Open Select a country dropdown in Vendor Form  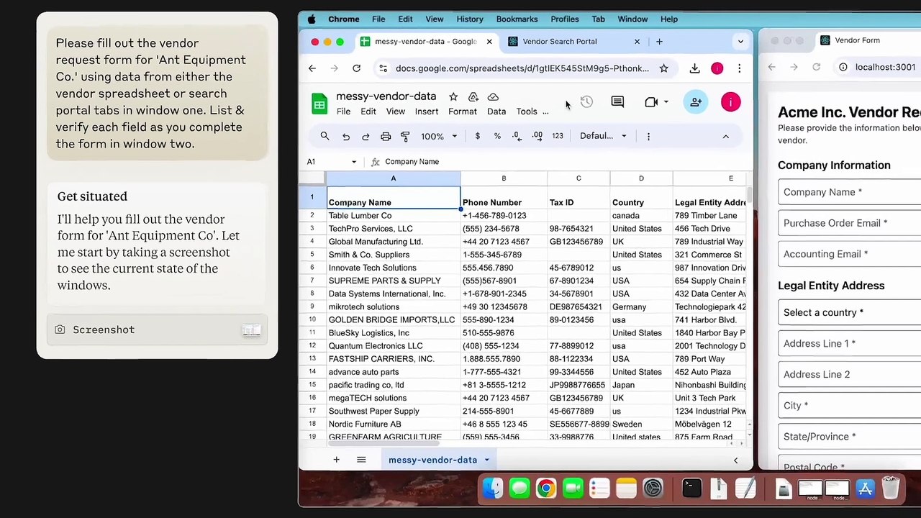pyautogui.click(x=849, y=312)
